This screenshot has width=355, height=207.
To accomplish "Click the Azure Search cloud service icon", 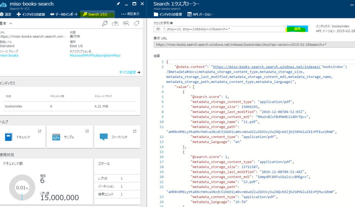I will (x=3, y=5).
